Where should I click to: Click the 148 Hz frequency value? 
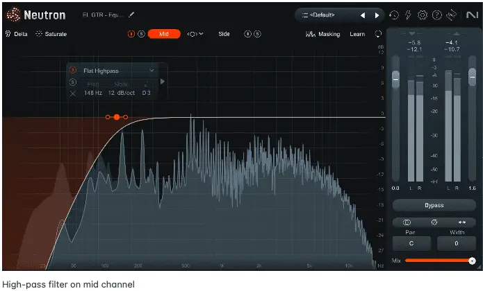pyautogui.click(x=93, y=93)
